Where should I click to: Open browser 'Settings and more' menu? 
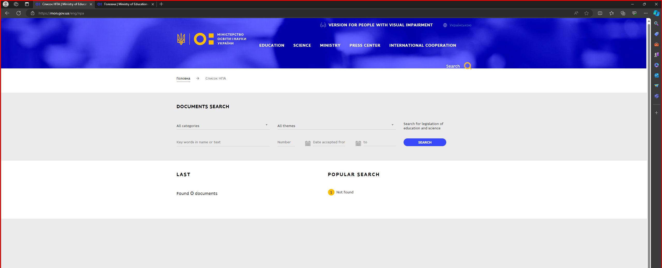tap(645, 13)
